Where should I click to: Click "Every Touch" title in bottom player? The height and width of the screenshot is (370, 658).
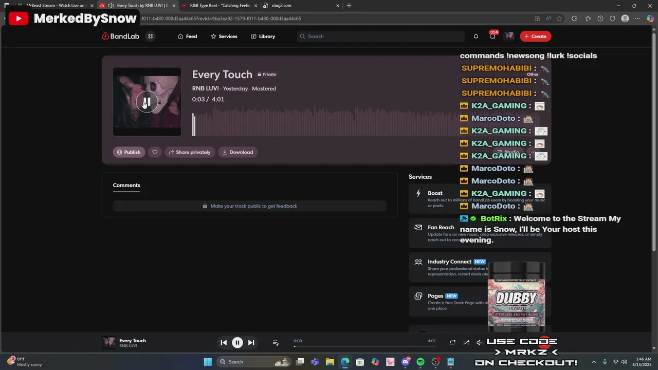(133, 341)
